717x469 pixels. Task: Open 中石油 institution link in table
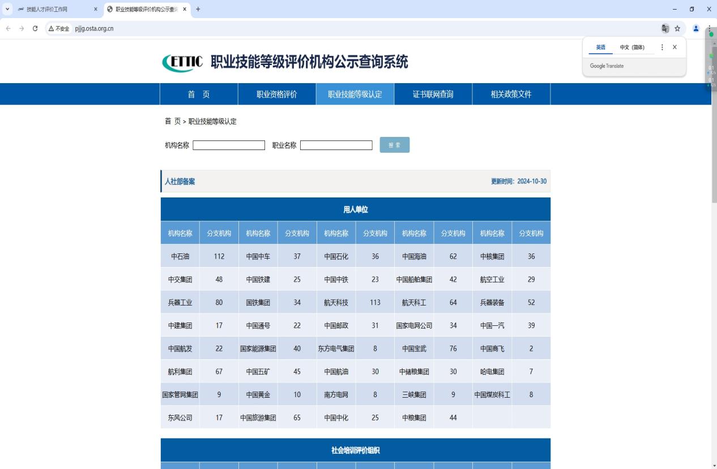pyautogui.click(x=180, y=256)
